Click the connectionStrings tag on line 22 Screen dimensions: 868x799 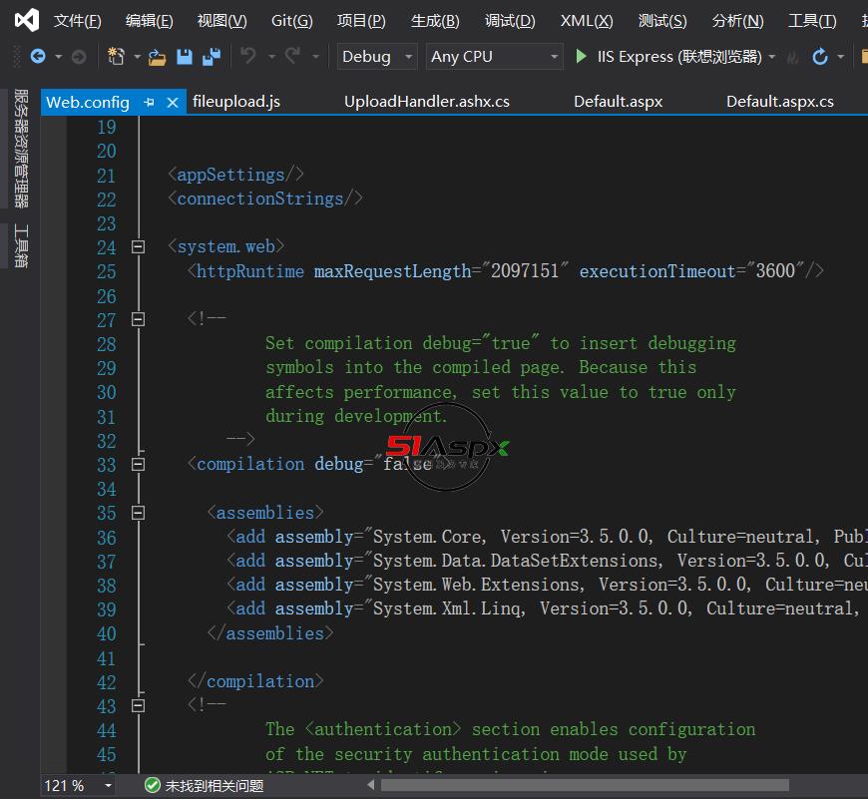coord(265,199)
